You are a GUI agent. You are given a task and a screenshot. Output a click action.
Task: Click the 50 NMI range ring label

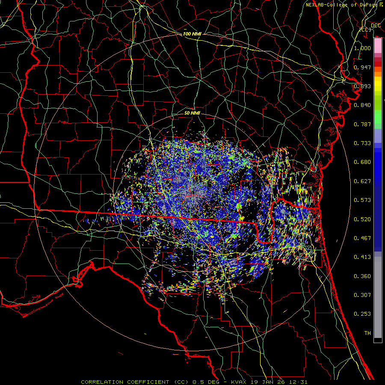tap(192, 113)
